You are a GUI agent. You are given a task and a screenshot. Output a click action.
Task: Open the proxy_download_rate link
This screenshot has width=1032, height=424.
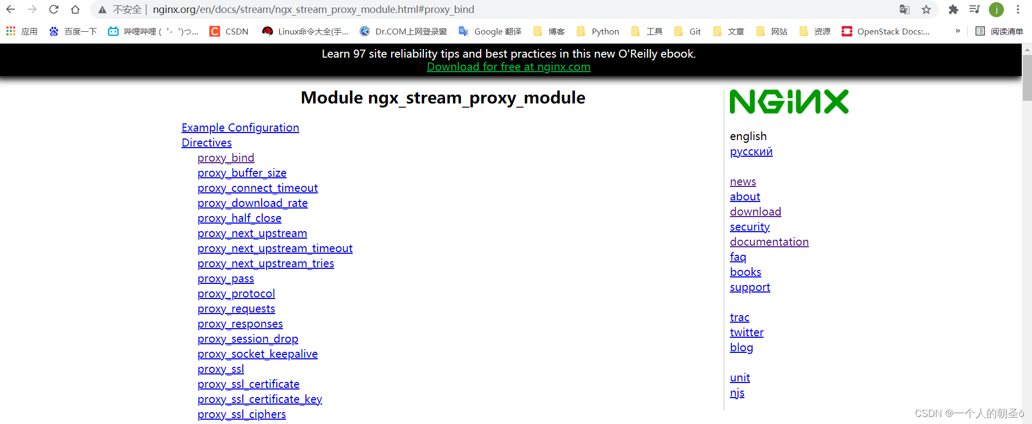click(x=252, y=203)
